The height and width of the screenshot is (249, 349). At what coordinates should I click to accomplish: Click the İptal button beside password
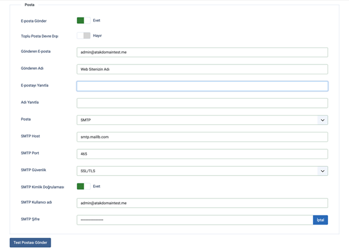tap(320, 220)
